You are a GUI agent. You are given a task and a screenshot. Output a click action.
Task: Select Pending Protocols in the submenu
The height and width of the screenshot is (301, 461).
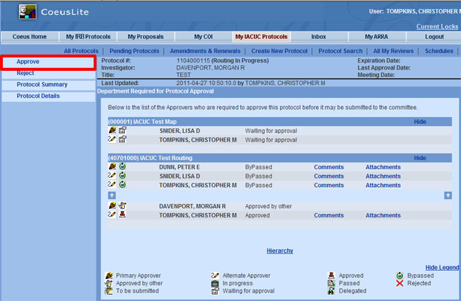134,51
